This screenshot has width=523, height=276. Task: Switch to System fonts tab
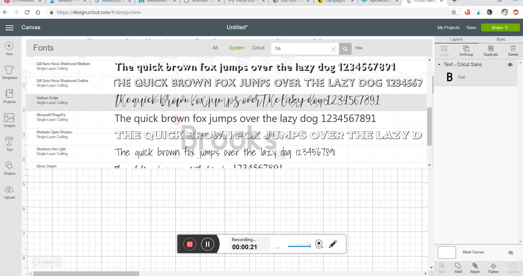click(237, 48)
